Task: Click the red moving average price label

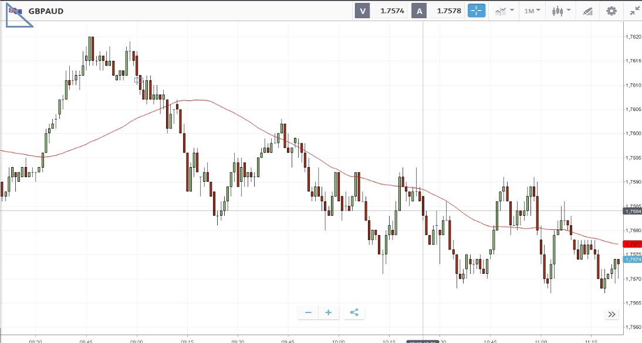Action: [x=633, y=244]
